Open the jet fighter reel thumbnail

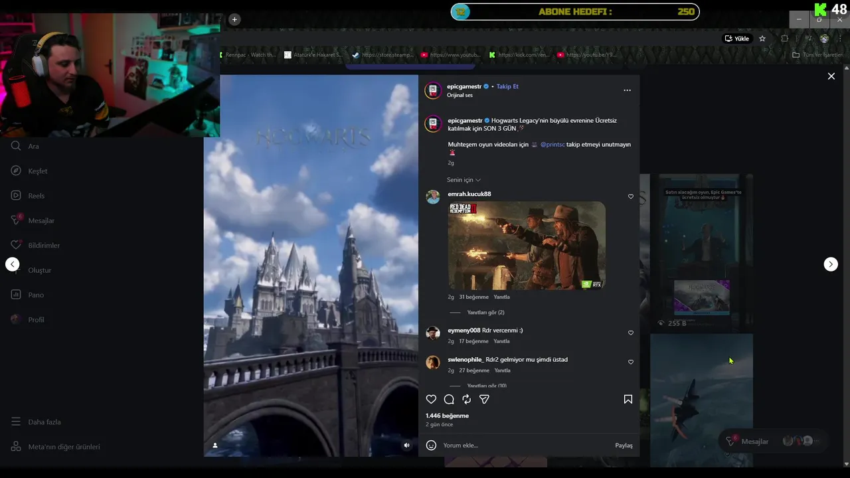701,400
